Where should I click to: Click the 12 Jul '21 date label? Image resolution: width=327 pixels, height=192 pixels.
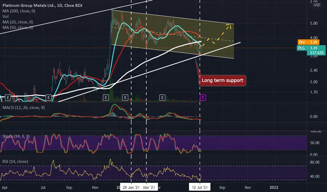pyautogui.click(x=200, y=187)
